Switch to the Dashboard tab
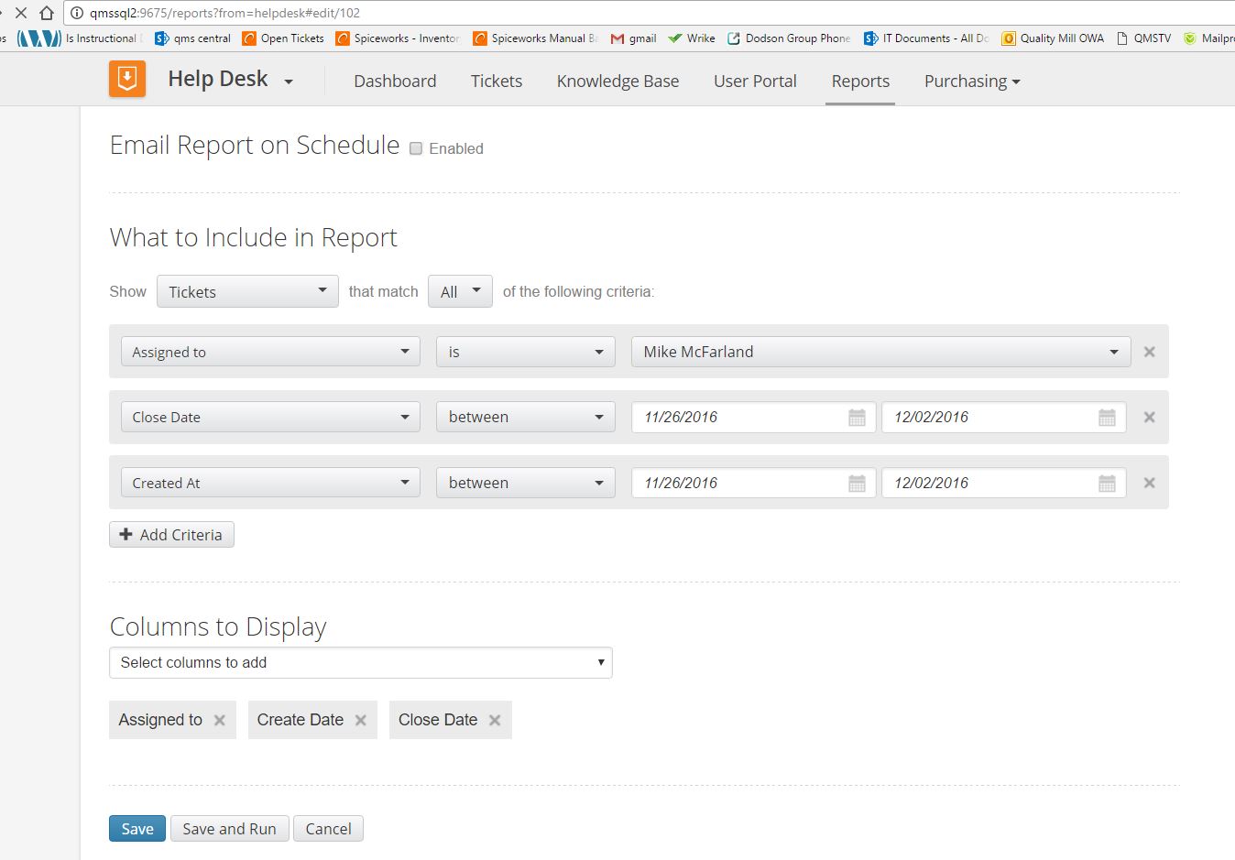Screen dimensions: 1235x860 [x=394, y=81]
